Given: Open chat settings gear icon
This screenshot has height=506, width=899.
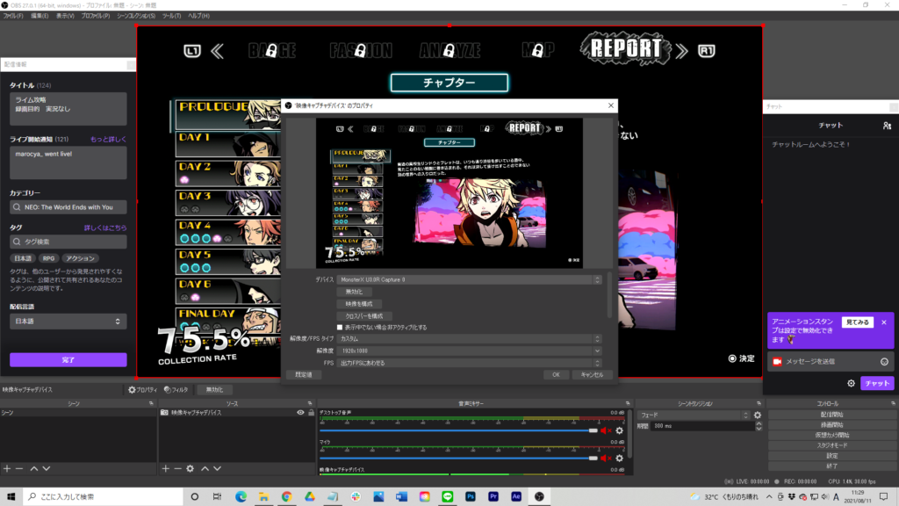Looking at the screenshot, I should point(852,383).
